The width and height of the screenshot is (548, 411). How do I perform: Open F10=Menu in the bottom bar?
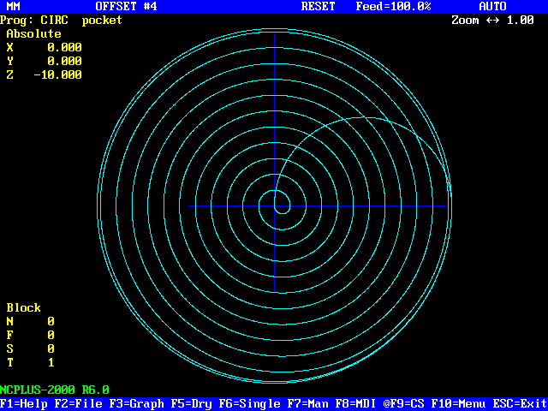pos(459,404)
